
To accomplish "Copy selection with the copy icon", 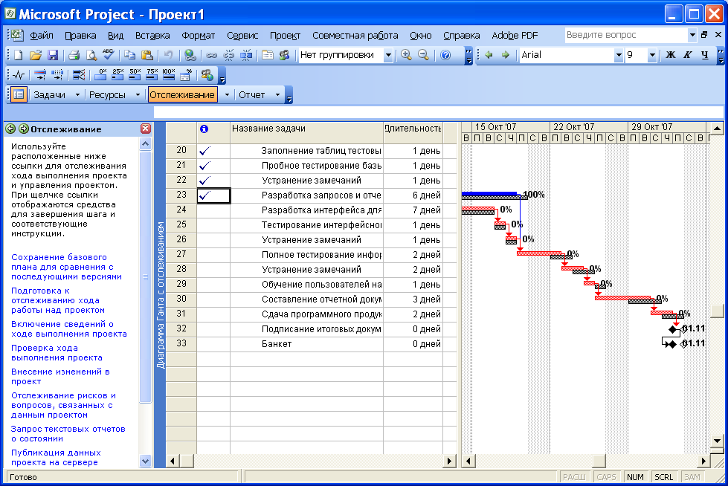I will [x=129, y=55].
